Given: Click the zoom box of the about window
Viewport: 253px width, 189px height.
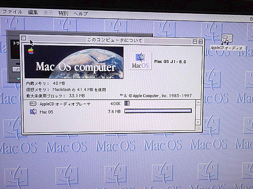Looking at the screenshot, I should pos(195,42).
